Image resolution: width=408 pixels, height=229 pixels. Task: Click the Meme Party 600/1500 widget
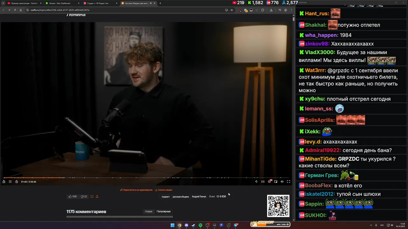click(270, 224)
